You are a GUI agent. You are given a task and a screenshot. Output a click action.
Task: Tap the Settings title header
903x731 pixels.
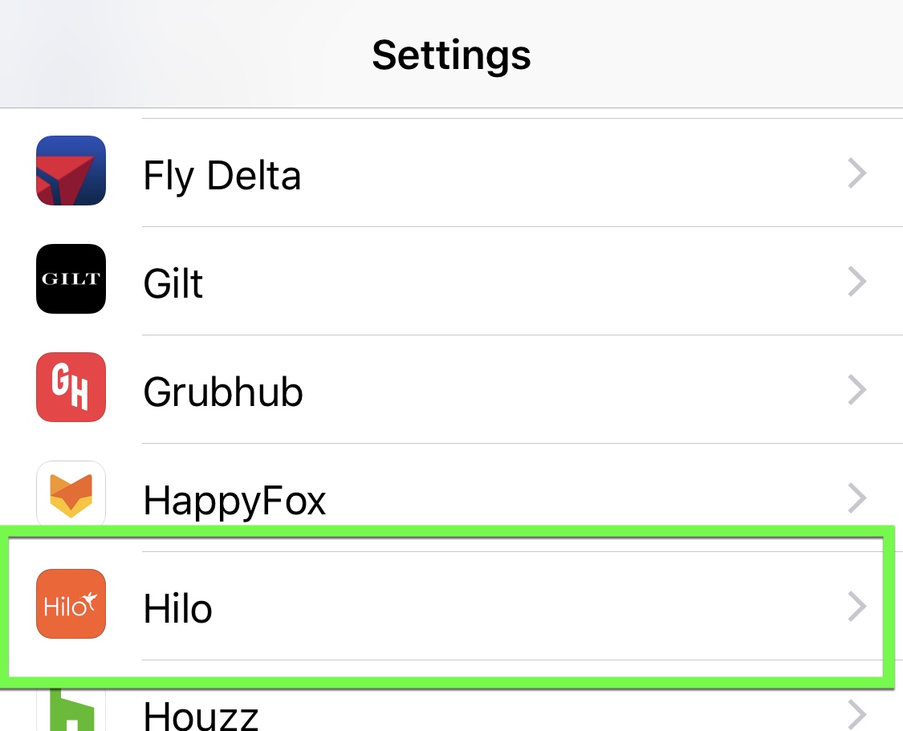(x=451, y=54)
